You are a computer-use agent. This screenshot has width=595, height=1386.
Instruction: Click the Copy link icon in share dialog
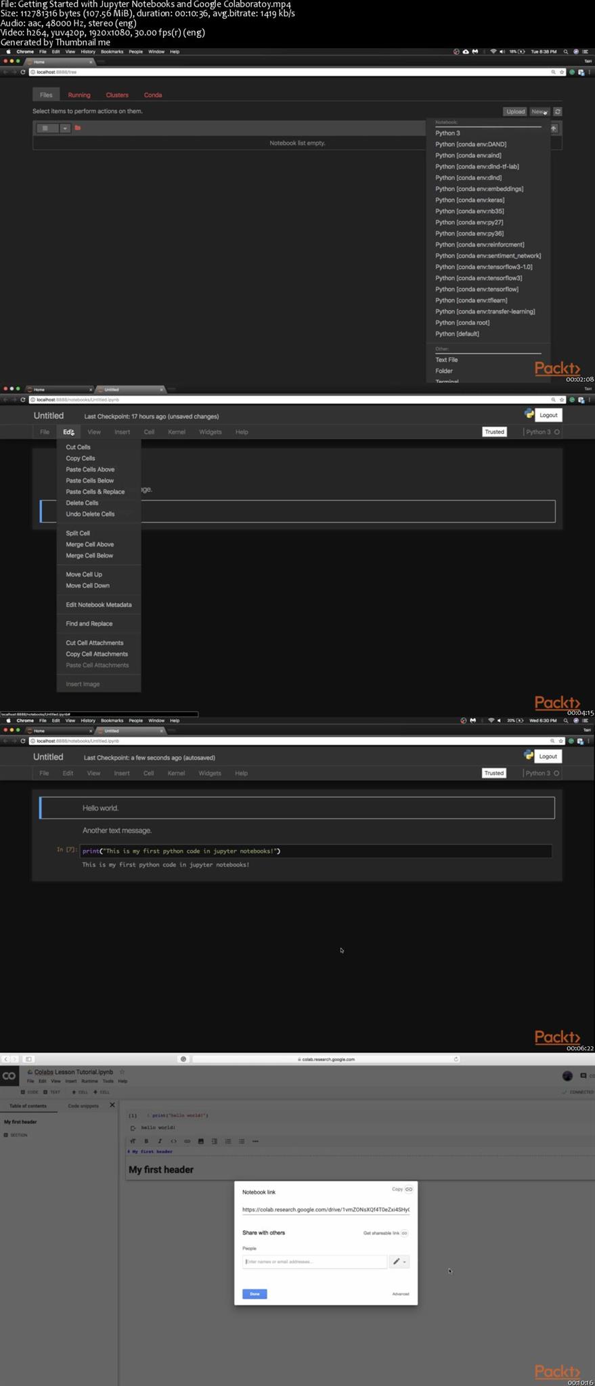409,1189
